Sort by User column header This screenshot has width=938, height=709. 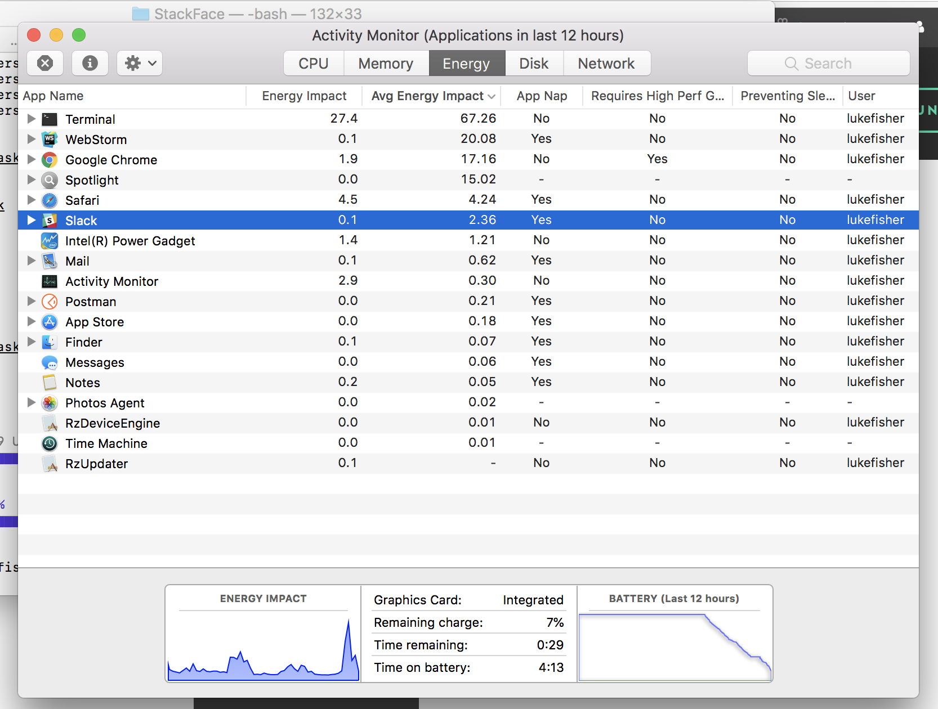(881, 96)
